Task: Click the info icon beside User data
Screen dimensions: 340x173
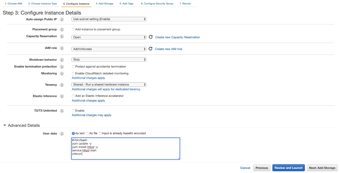Action: [62, 134]
